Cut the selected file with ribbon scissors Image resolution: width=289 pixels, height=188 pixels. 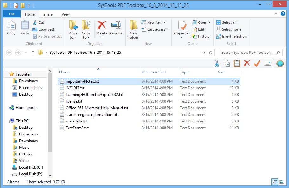coord(38,22)
